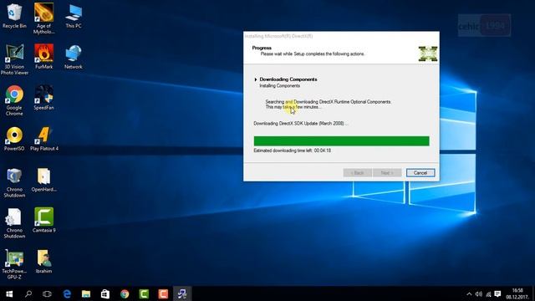Click the disabled Next button
The image size is (535, 301).
(x=387, y=173)
